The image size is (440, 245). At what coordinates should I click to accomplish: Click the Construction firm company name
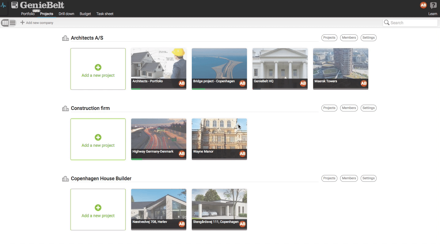90,108
